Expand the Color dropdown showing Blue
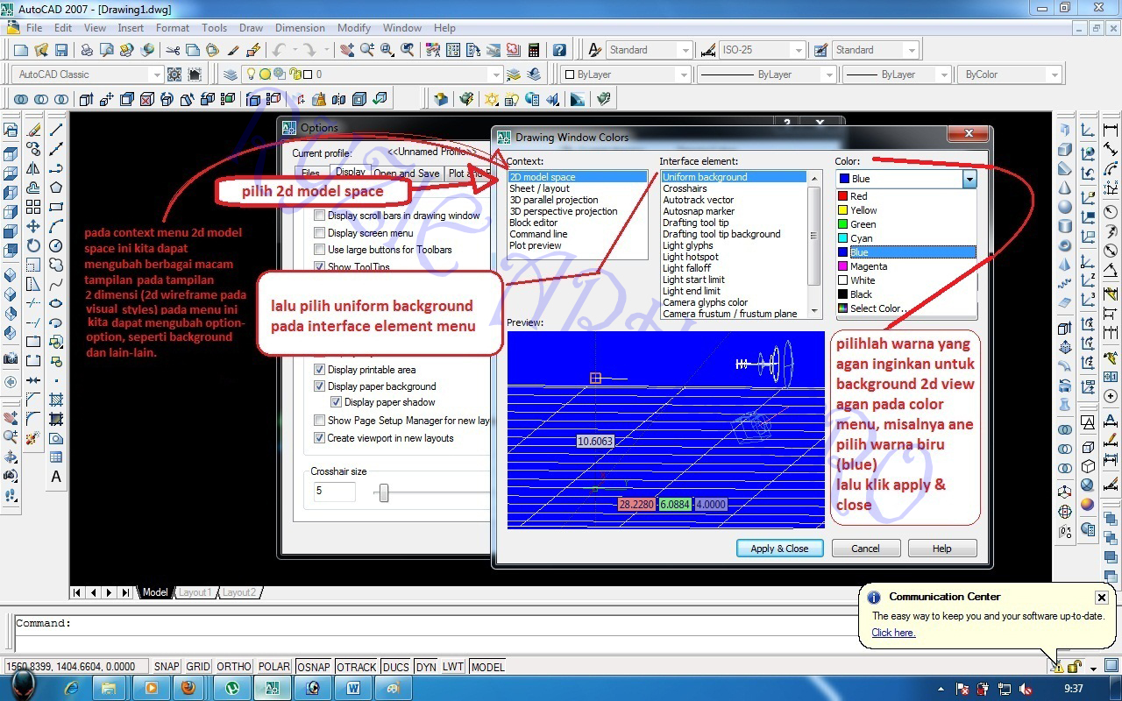This screenshot has width=1122, height=701. (969, 179)
